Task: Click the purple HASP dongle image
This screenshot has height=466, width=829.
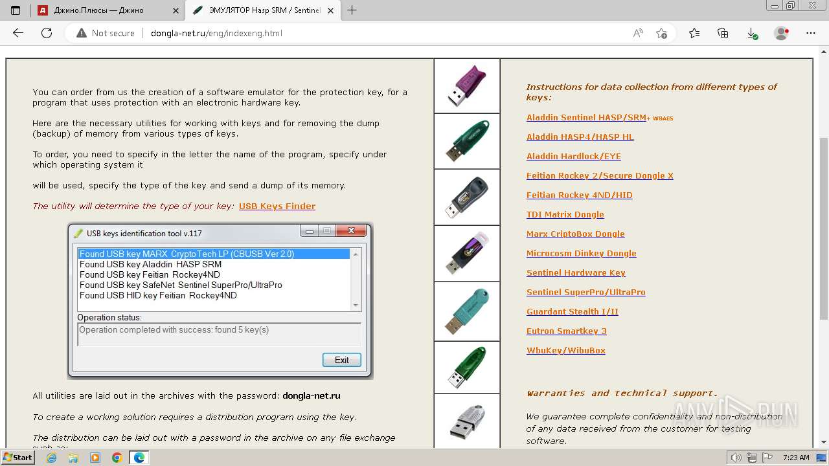Action: point(467,86)
